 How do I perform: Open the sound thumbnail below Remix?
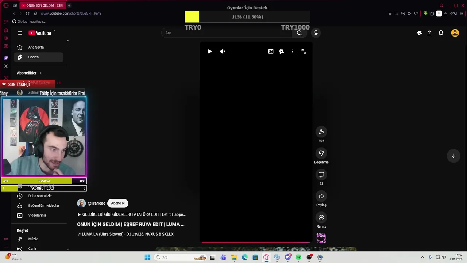pos(321,238)
